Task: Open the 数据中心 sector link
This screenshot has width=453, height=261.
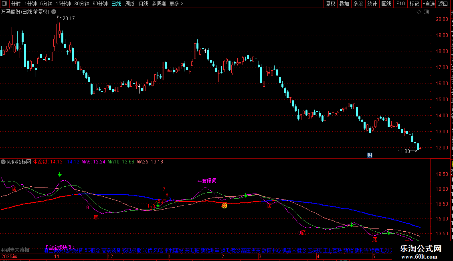Action: click(271, 250)
